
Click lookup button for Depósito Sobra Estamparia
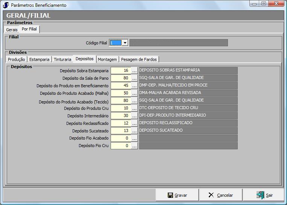pyautogui.click(x=134, y=71)
